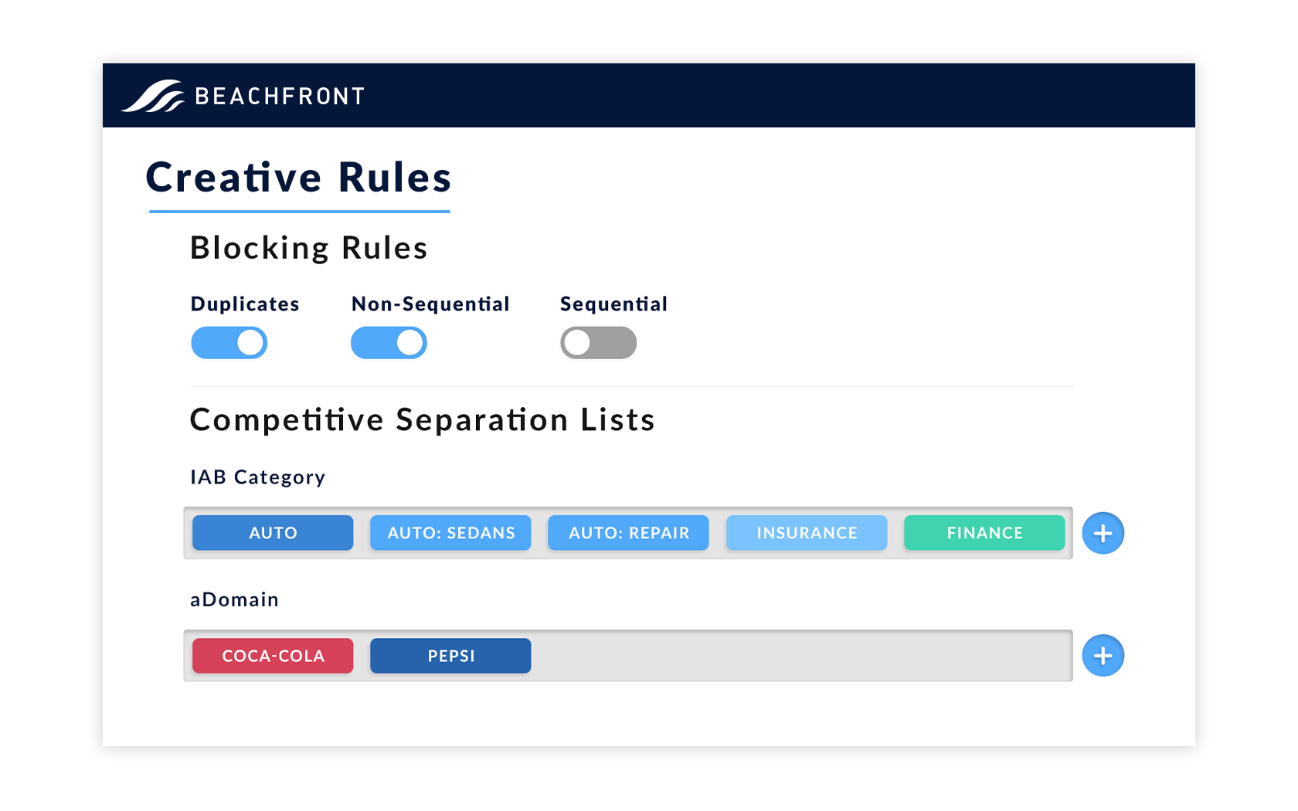Screen dimensions: 1298x811
Task: Click the green FINANCE tag
Action: [x=984, y=533]
